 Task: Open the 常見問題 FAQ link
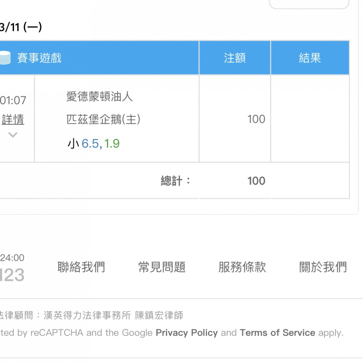(x=162, y=267)
